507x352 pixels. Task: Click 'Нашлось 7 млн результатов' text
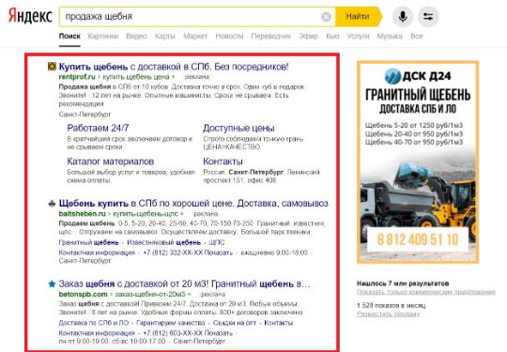tap(403, 283)
